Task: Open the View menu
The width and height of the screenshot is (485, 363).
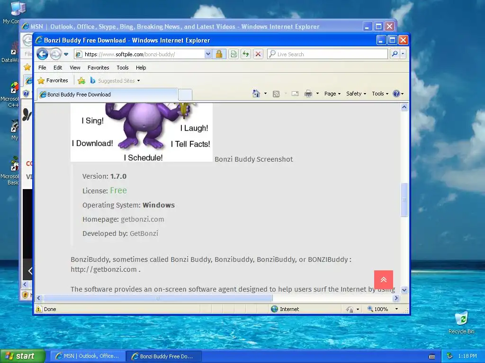Action: 75,68
